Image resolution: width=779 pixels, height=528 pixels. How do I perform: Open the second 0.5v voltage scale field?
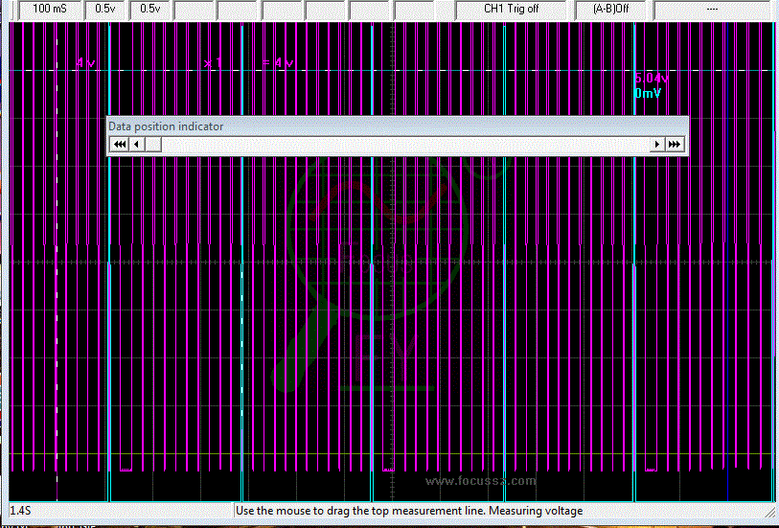[149, 9]
